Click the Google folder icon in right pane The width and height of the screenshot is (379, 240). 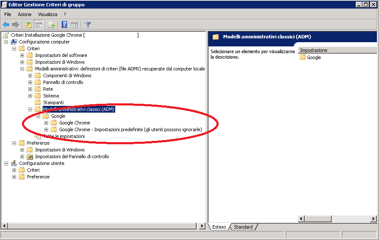302,57
